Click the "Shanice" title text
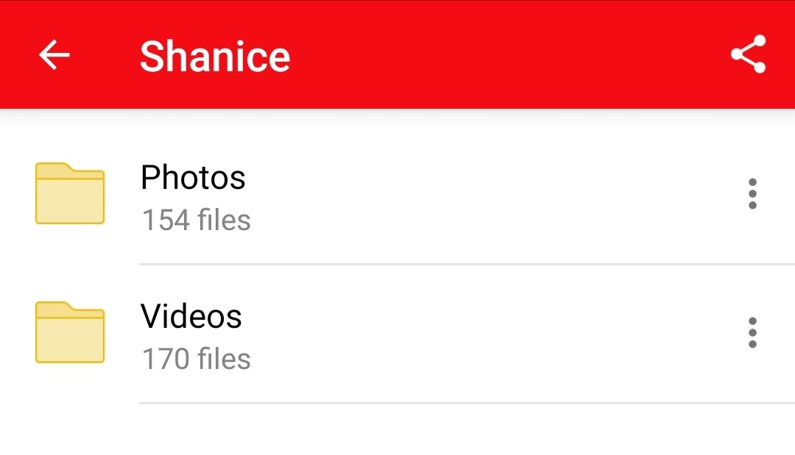Image resolution: width=795 pixels, height=455 pixels. click(x=215, y=56)
